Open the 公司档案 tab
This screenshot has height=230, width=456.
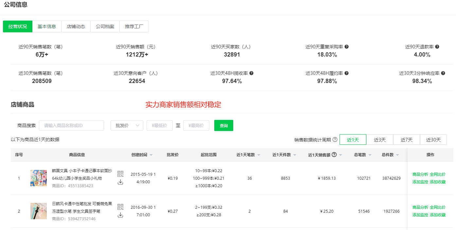point(105,26)
